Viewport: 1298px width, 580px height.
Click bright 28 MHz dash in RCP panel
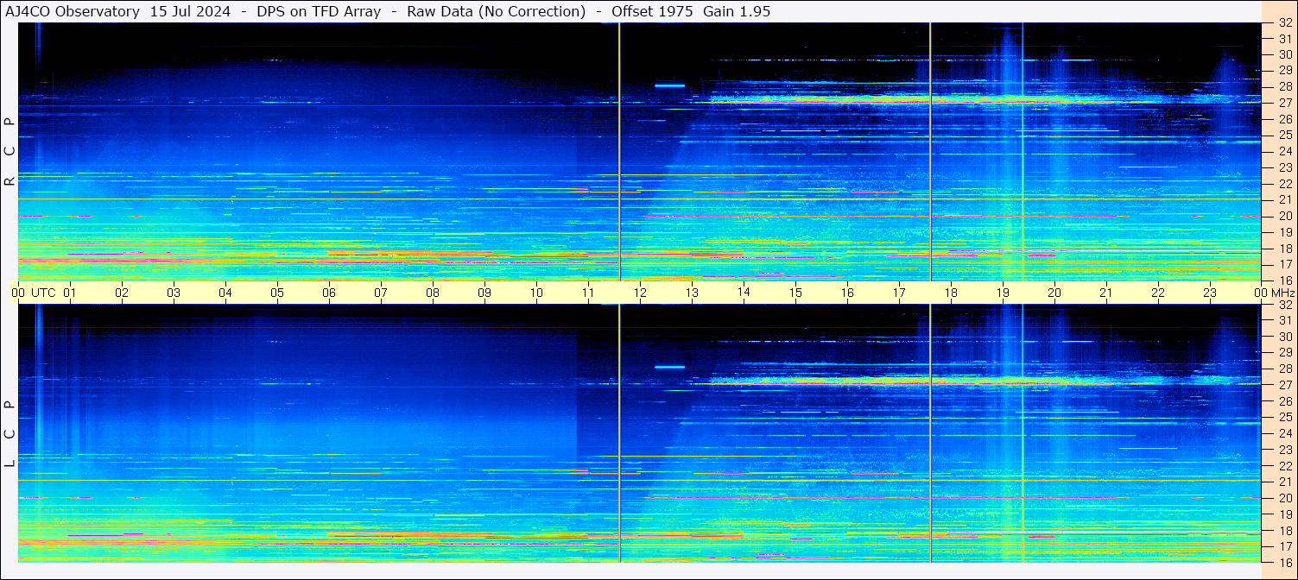click(669, 85)
